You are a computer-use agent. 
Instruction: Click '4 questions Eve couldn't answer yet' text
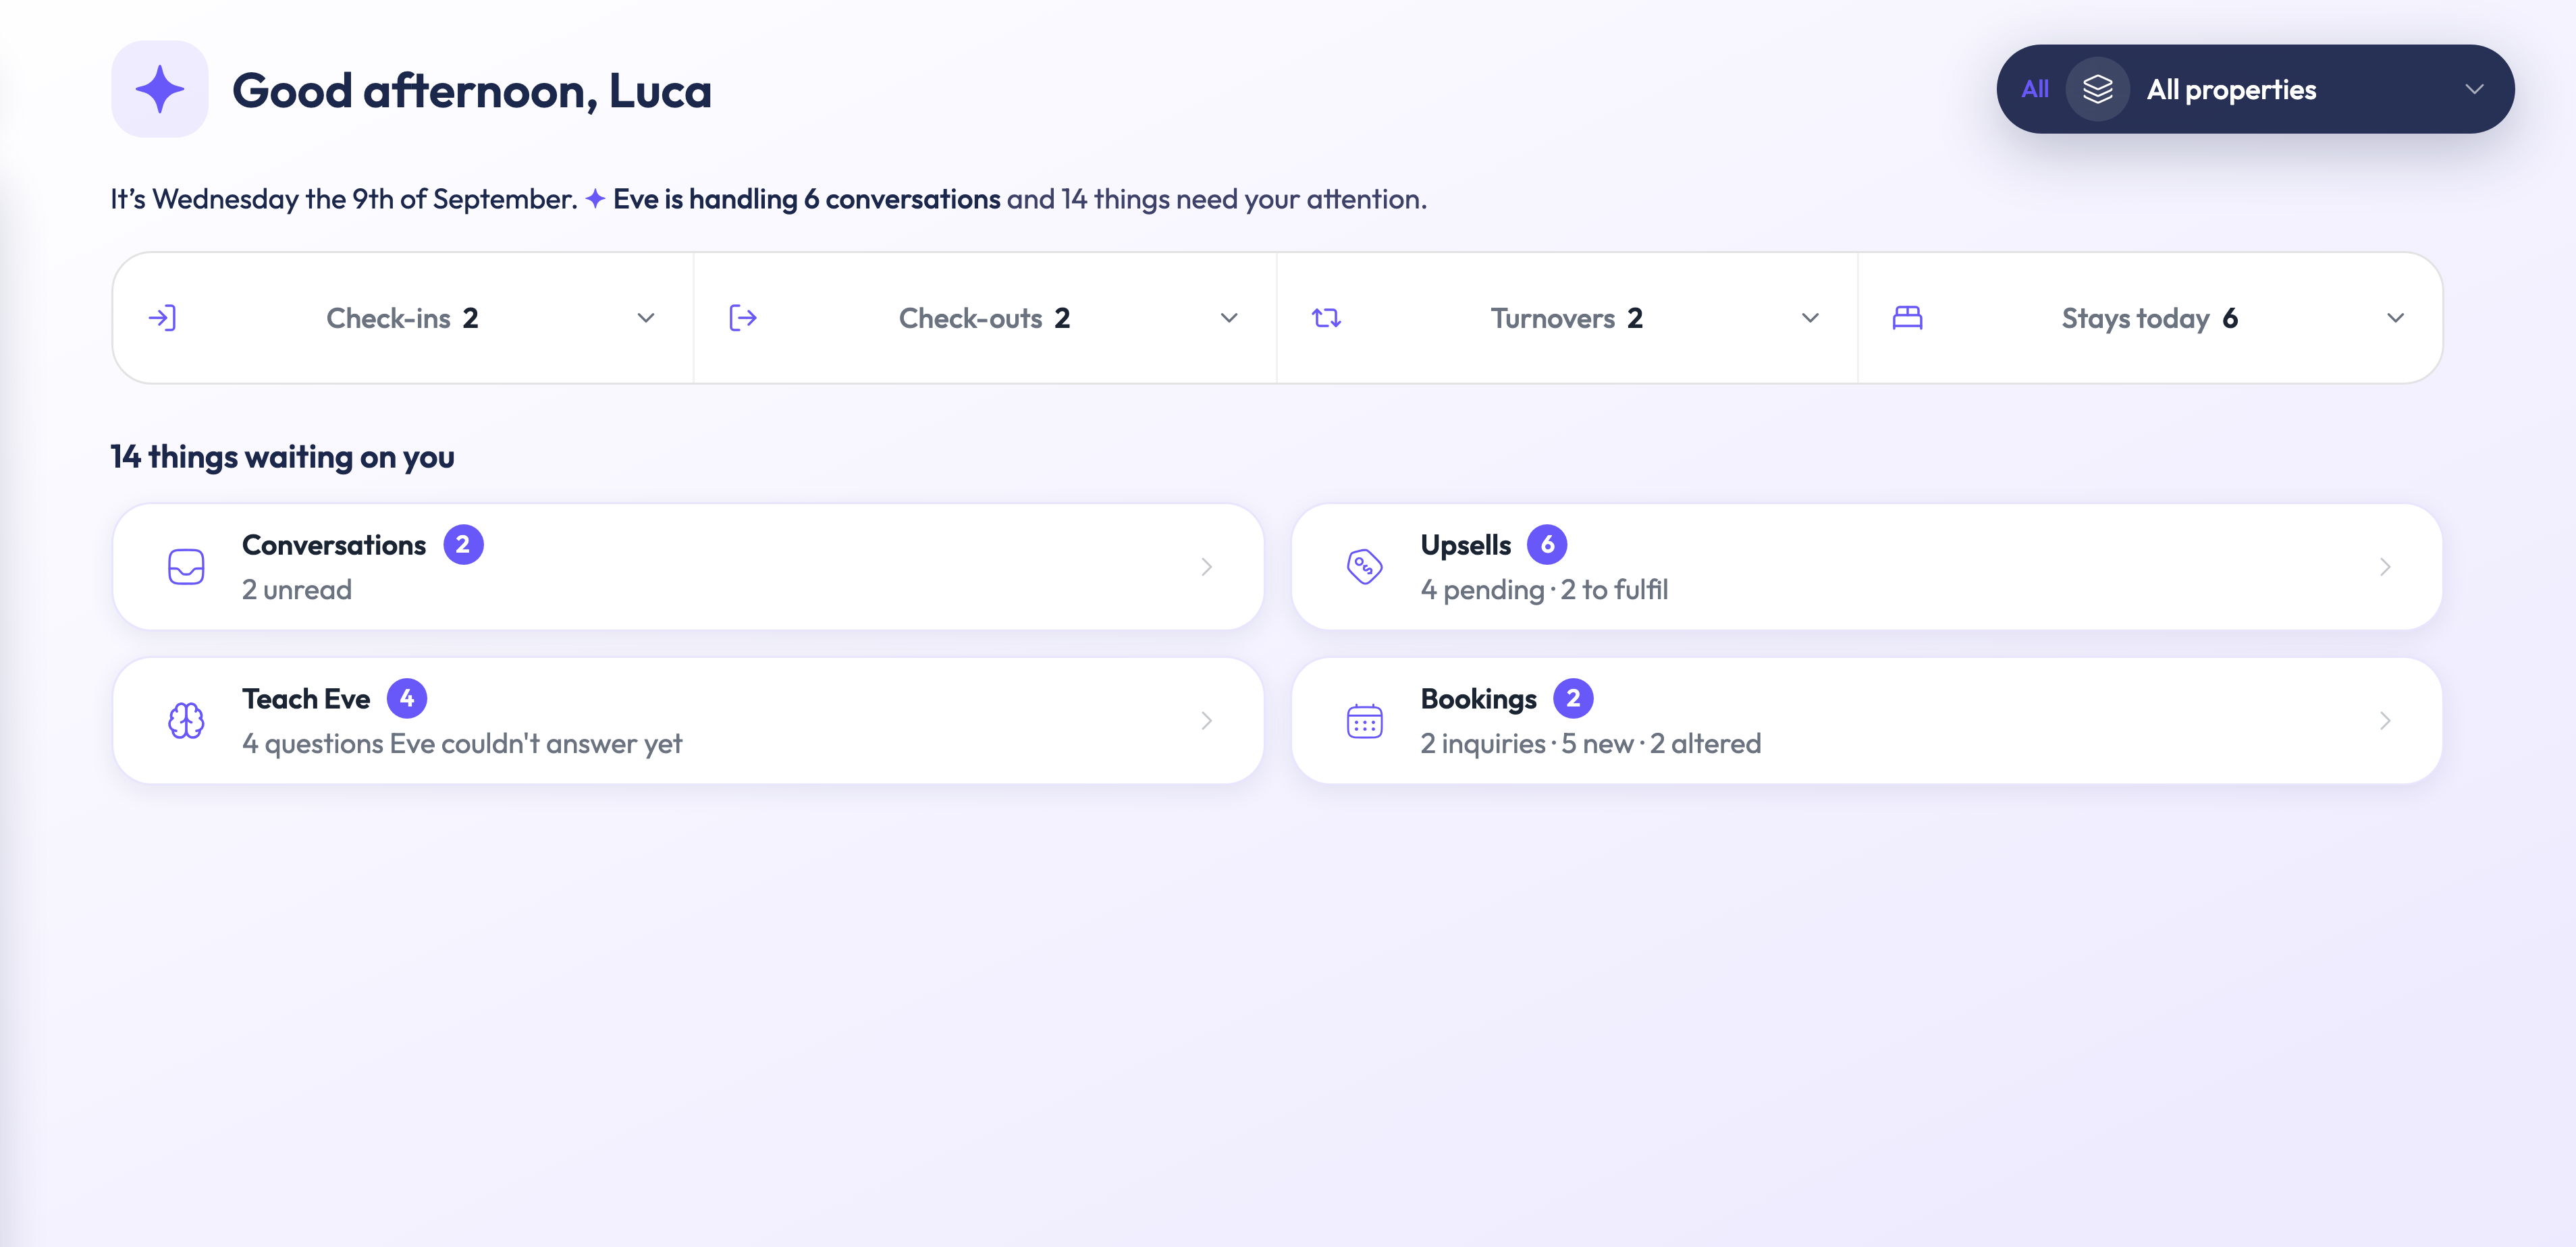(x=462, y=744)
